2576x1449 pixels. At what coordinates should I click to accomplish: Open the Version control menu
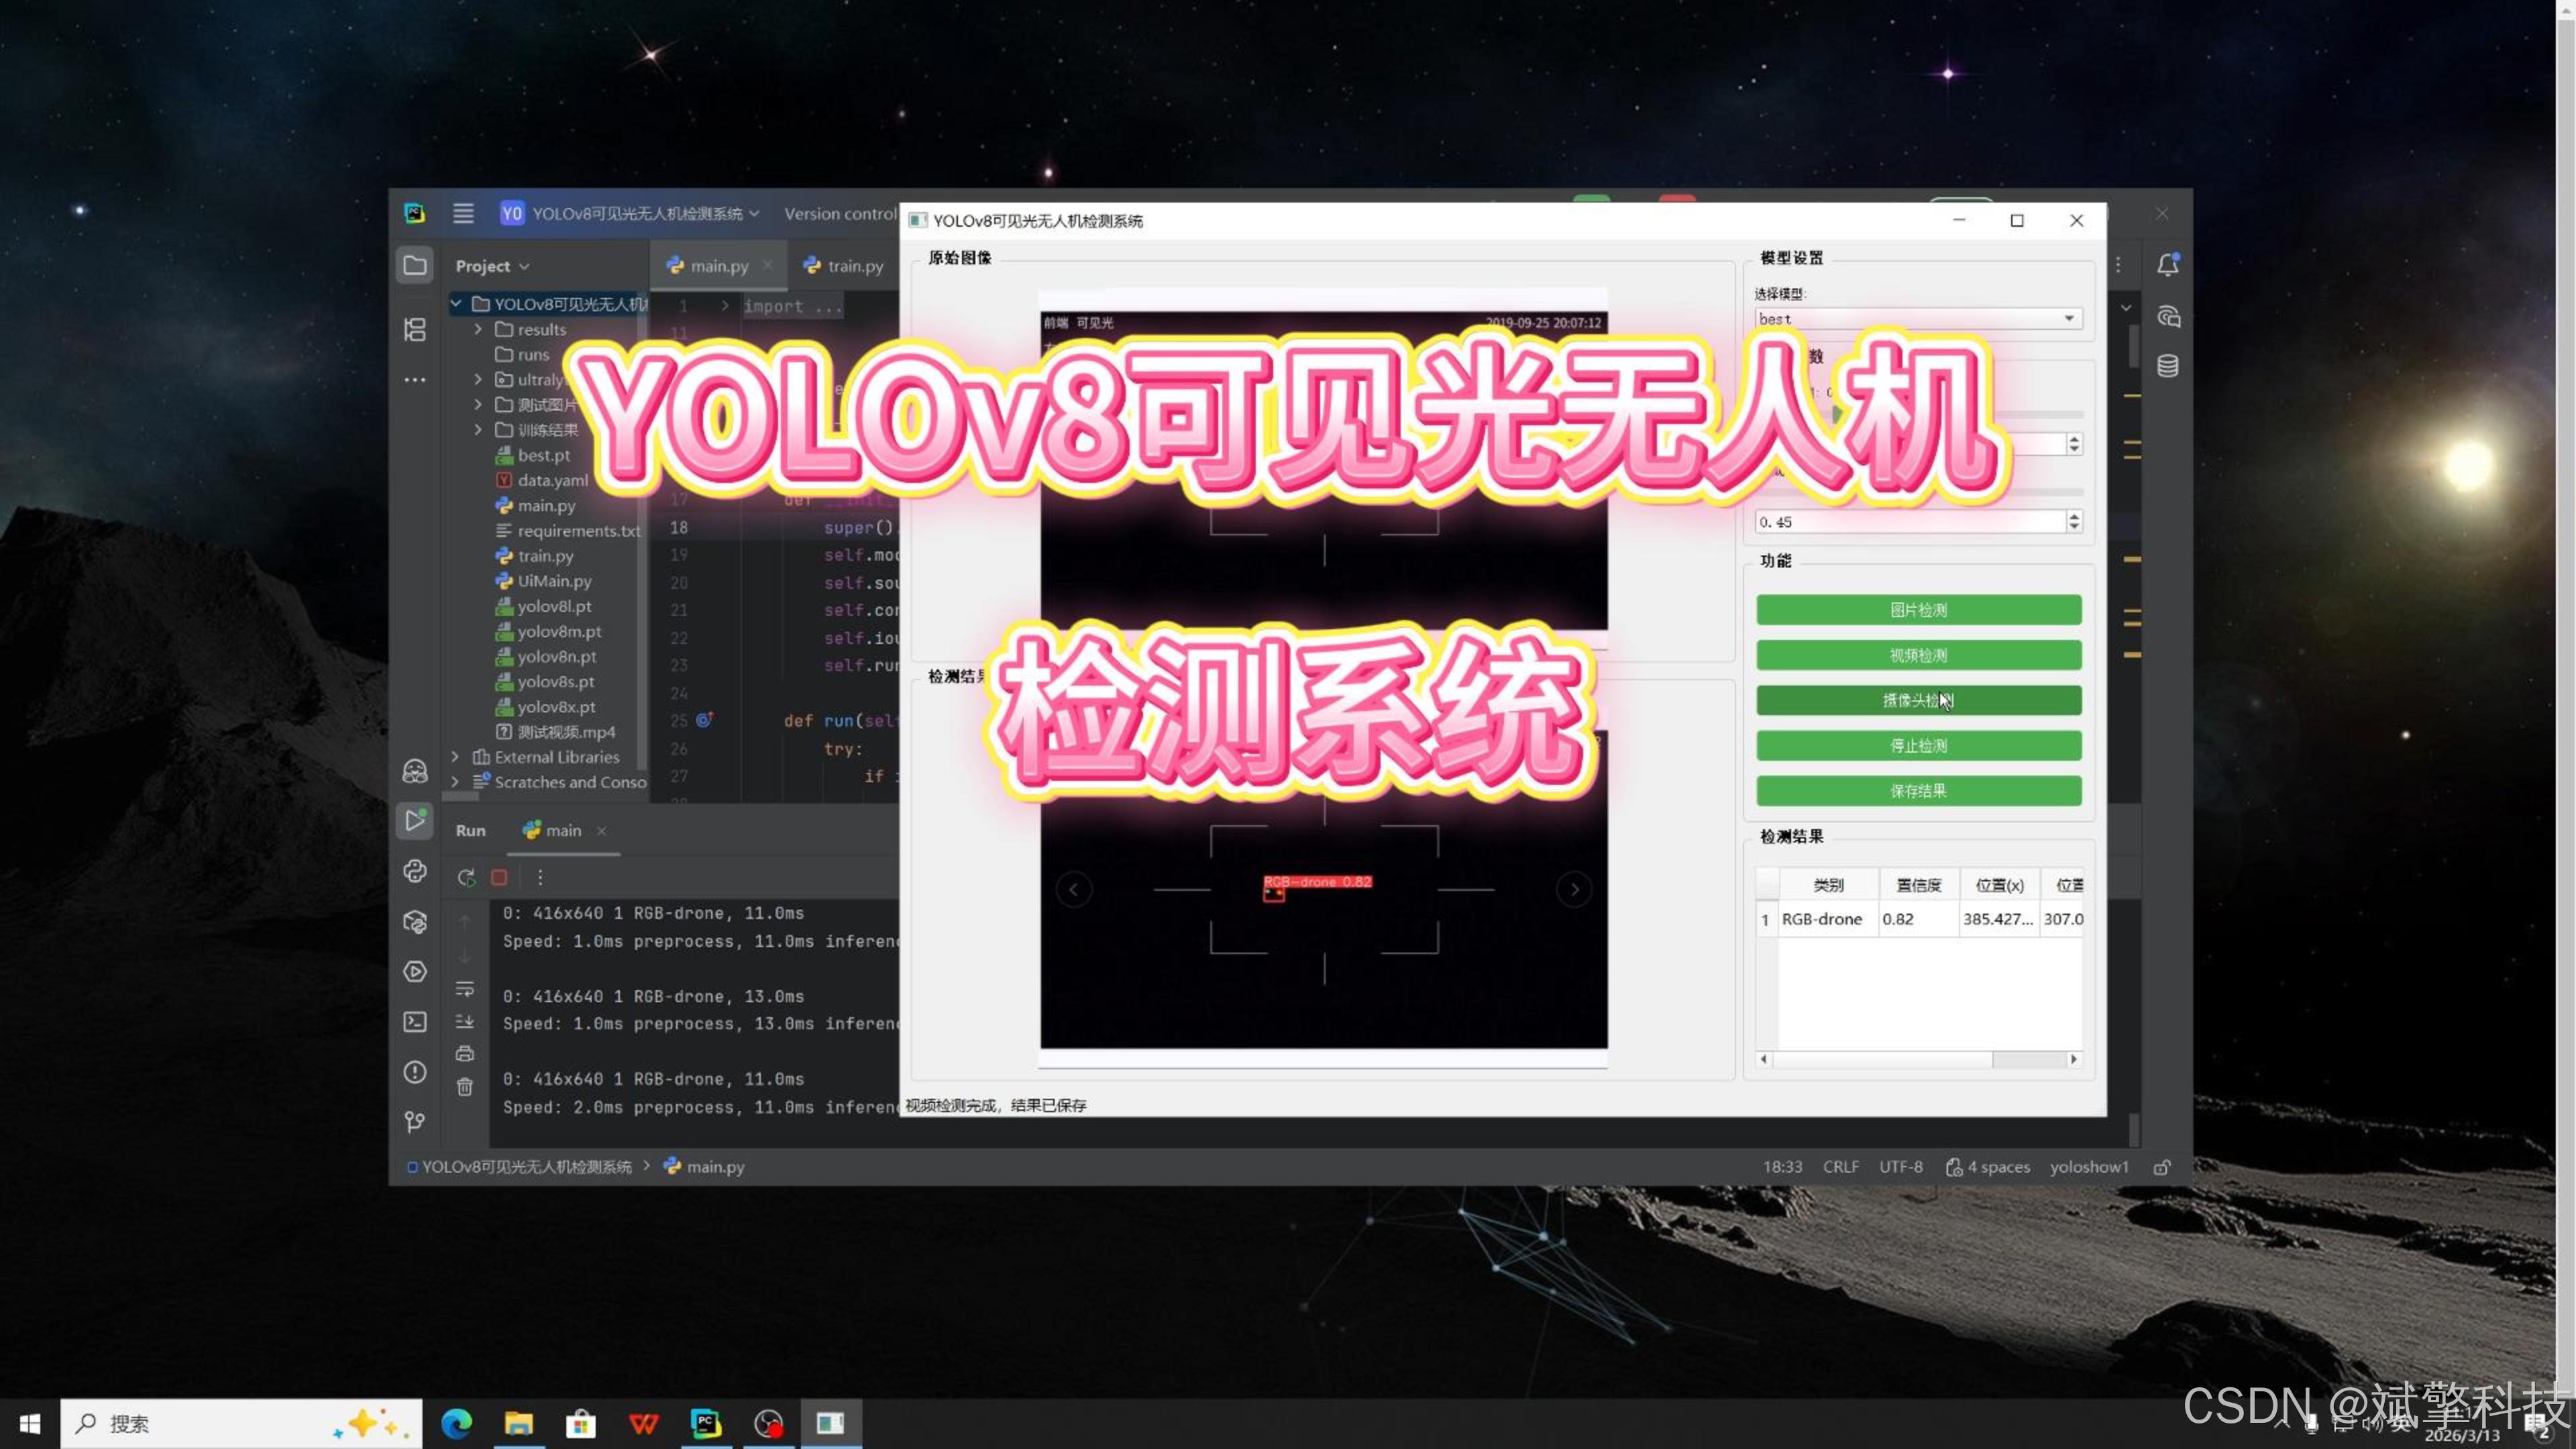(839, 214)
